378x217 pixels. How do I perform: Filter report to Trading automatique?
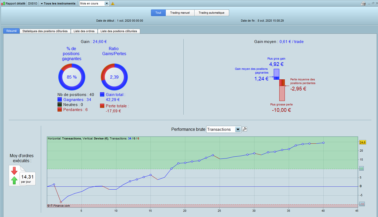point(212,13)
